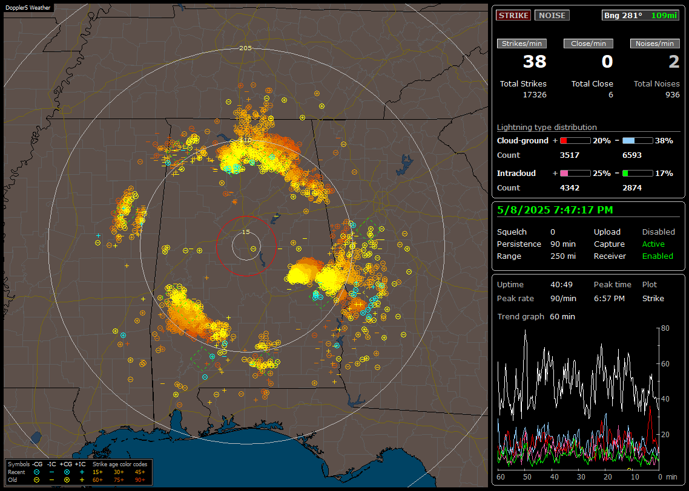689x491 pixels.
Task: Click the recent -IC cyan dash symbol
Action: click(52, 472)
